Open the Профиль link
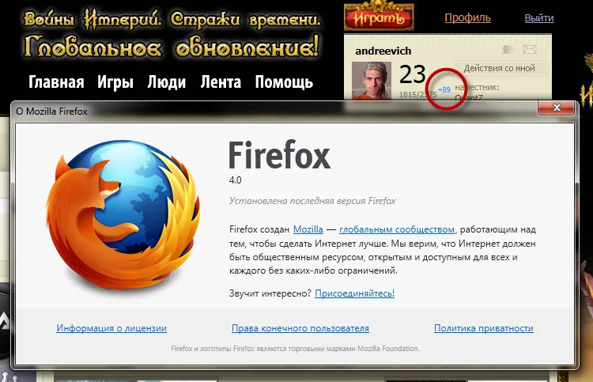Image resolution: width=593 pixels, height=382 pixels. [x=467, y=17]
